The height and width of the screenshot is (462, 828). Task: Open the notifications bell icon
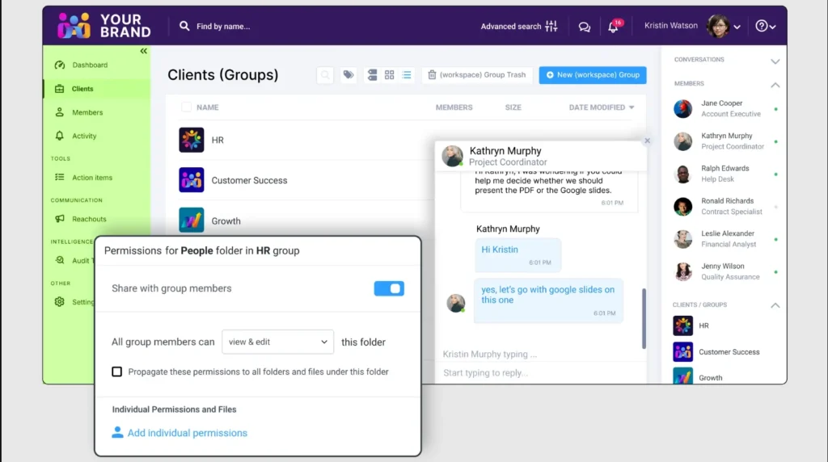point(613,27)
